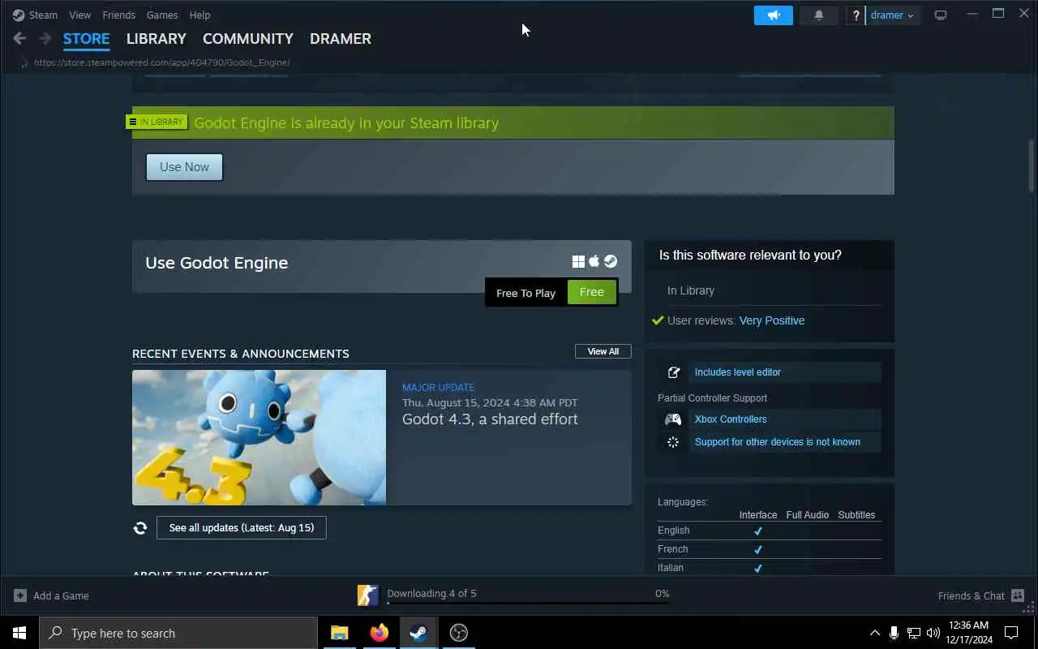Click View All announcements button
This screenshot has width=1038, height=649.
coord(603,351)
